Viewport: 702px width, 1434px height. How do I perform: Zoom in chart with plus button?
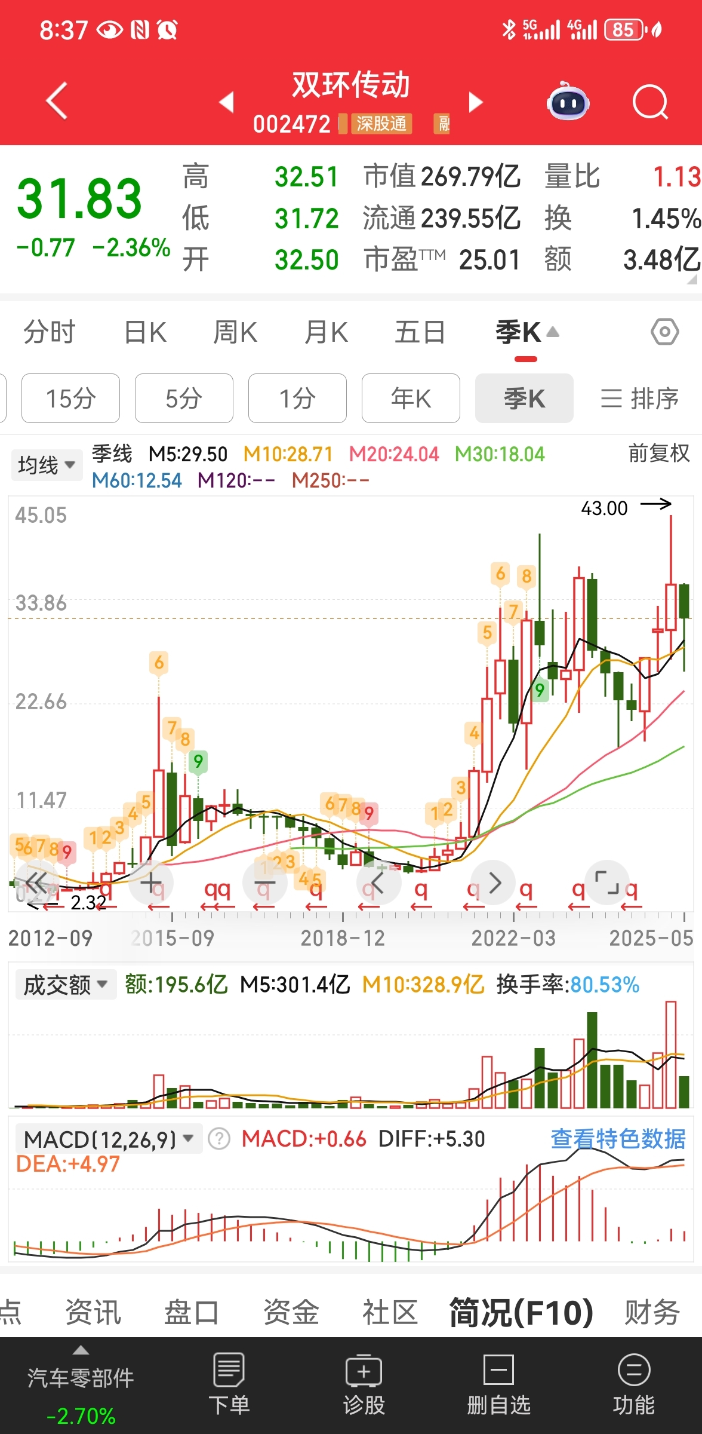(151, 883)
